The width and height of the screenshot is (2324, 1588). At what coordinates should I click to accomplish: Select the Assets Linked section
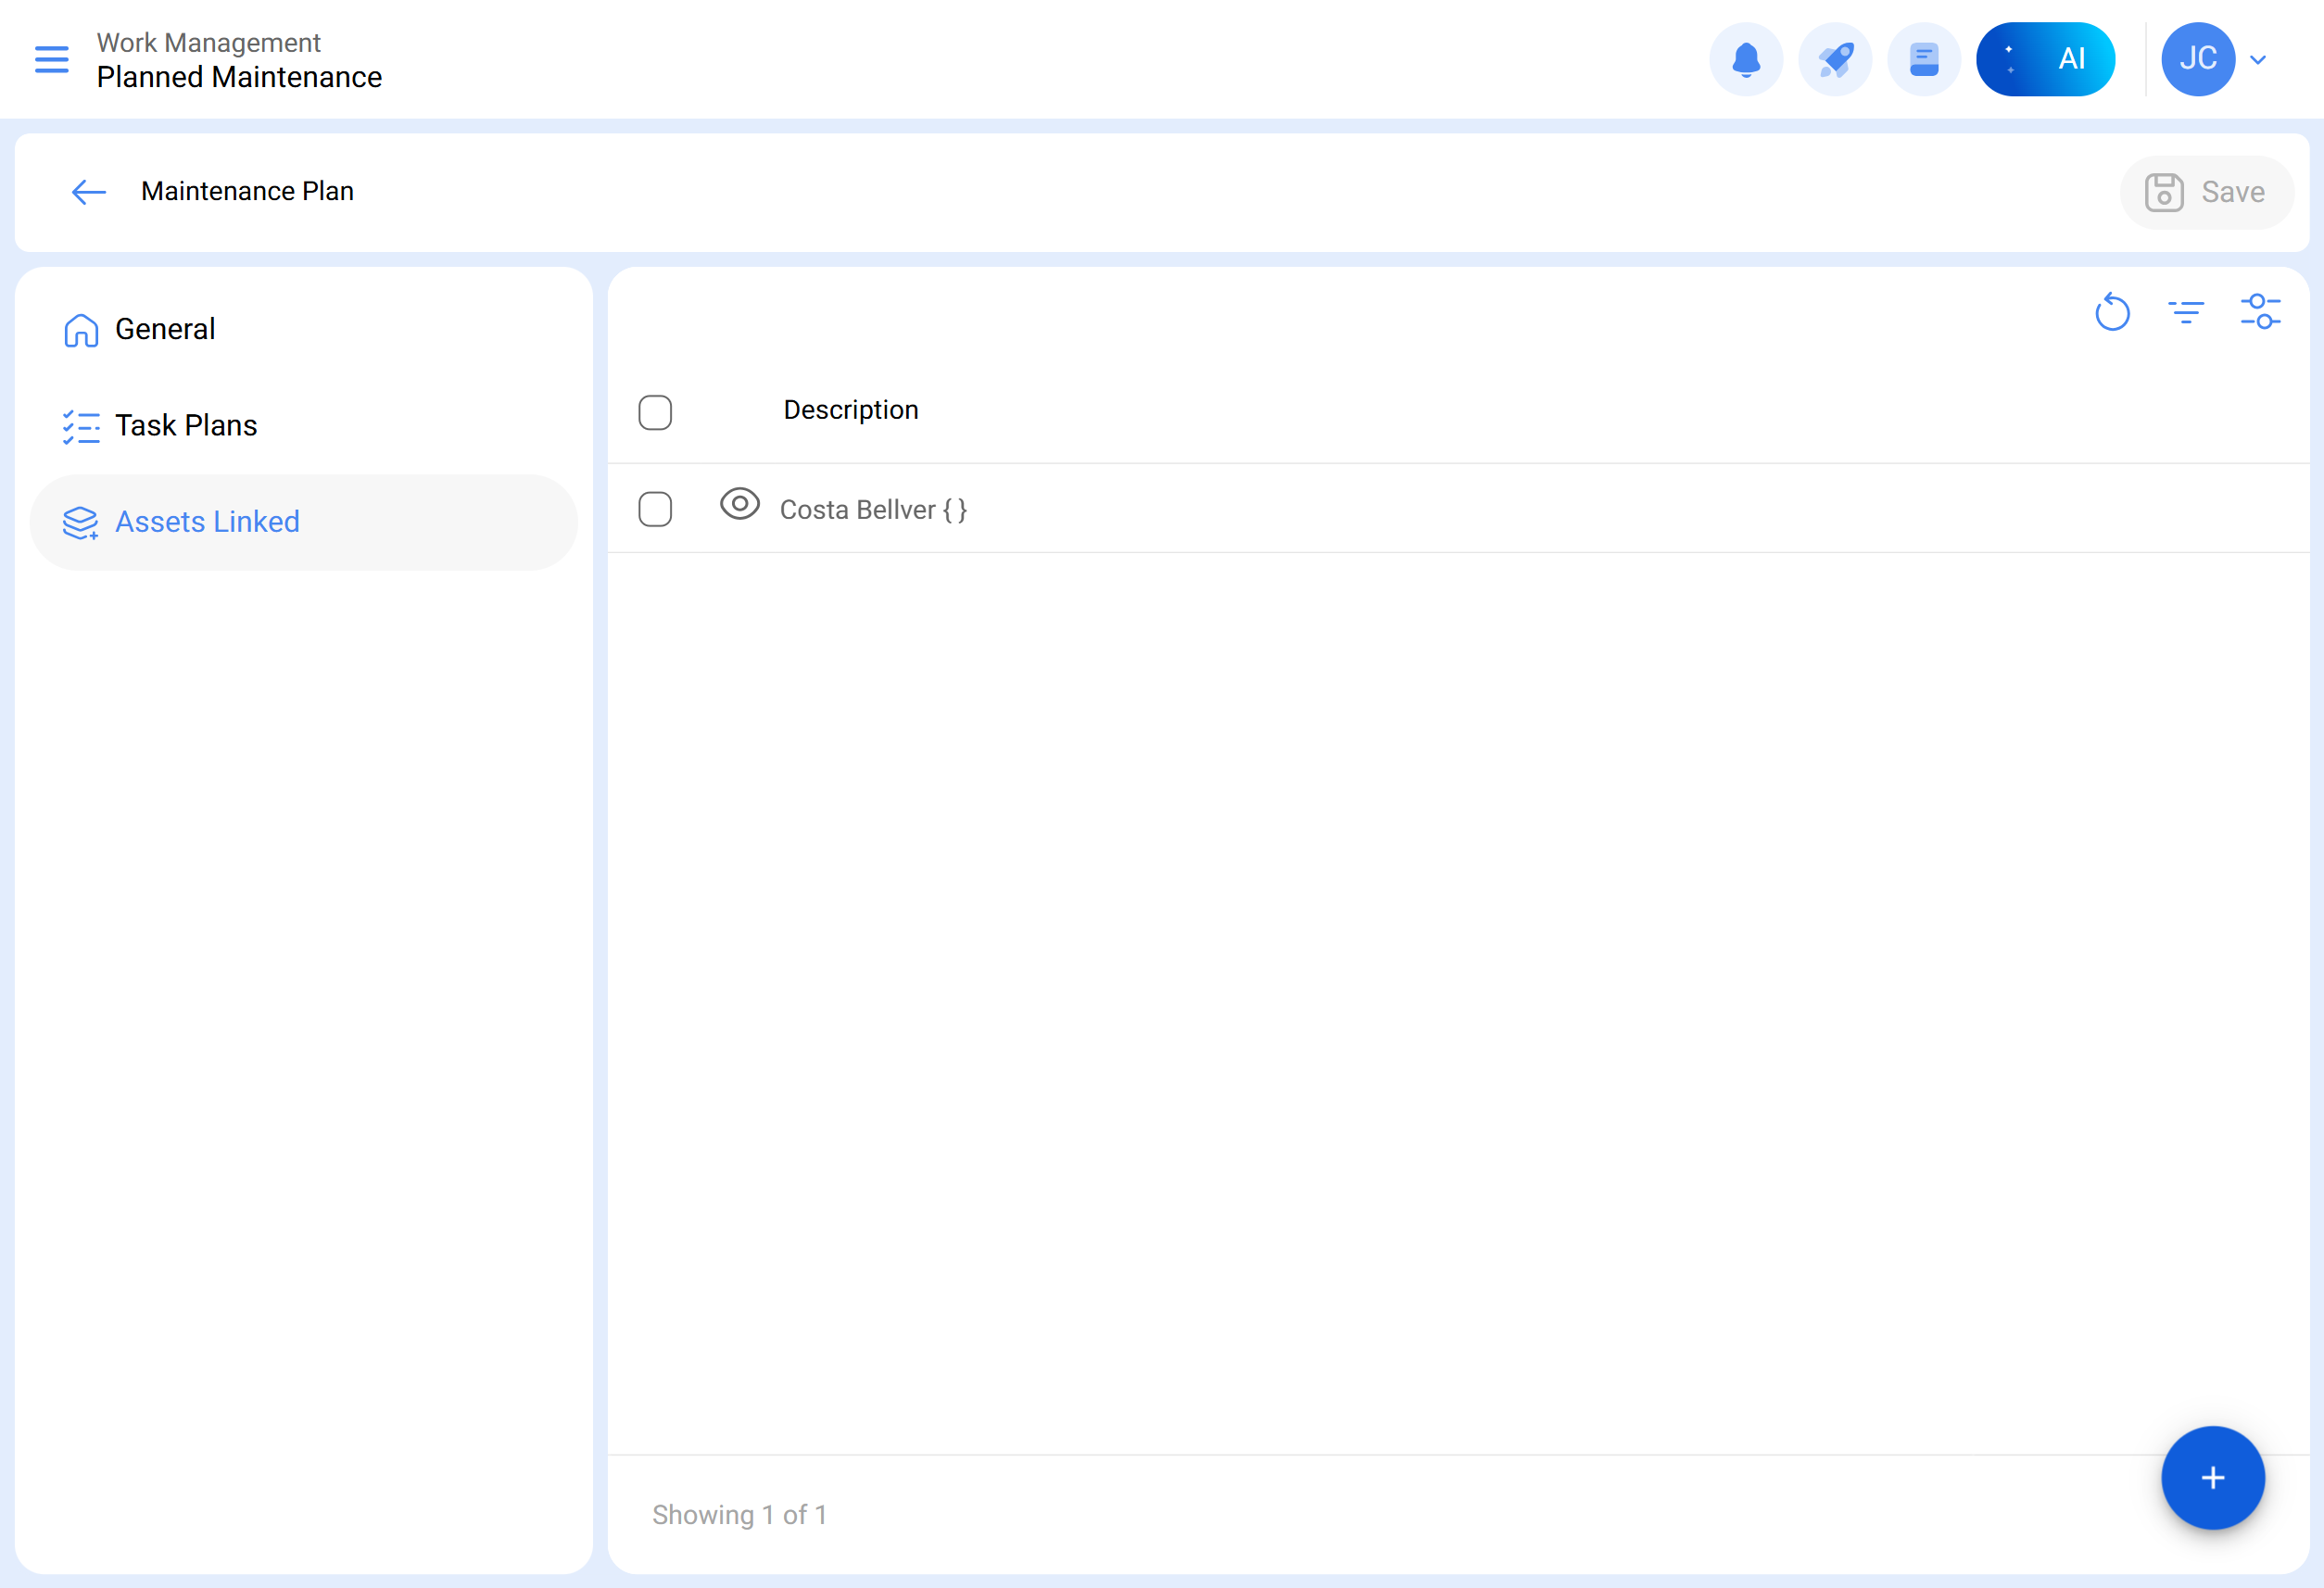(x=207, y=522)
